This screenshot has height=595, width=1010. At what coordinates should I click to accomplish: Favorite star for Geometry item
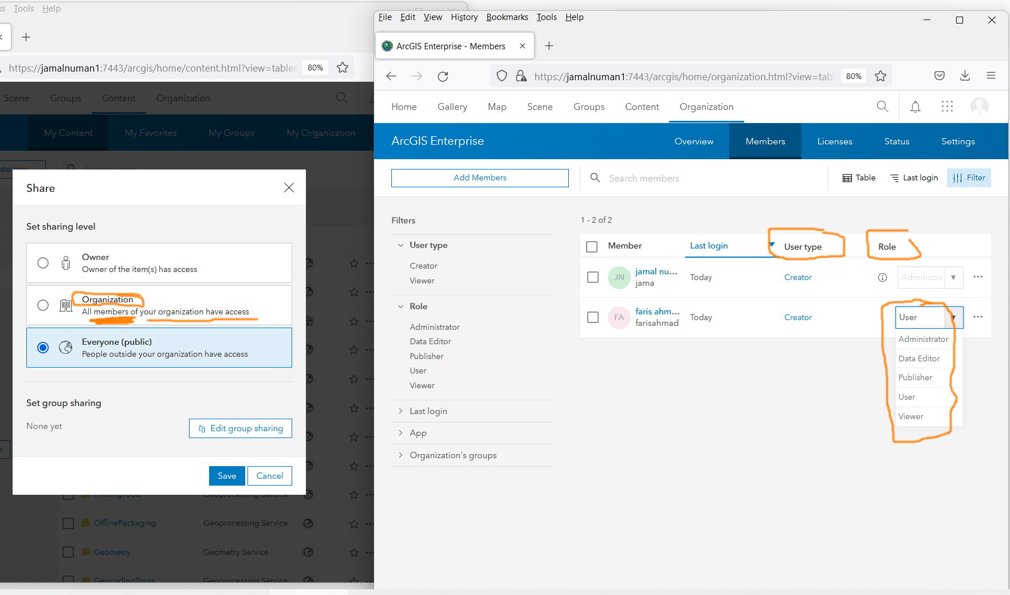[354, 553]
